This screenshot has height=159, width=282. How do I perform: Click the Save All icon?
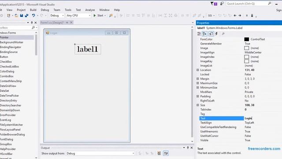tap(26, 16)
